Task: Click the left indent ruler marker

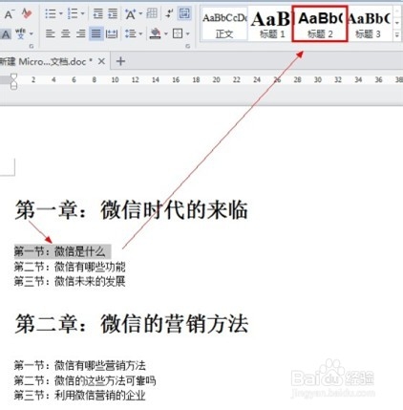Action: point(13,85)
